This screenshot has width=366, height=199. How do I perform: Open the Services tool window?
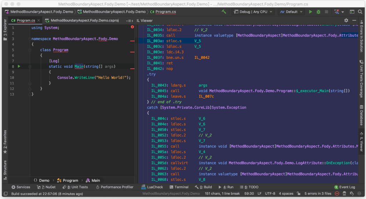(21, 187)
